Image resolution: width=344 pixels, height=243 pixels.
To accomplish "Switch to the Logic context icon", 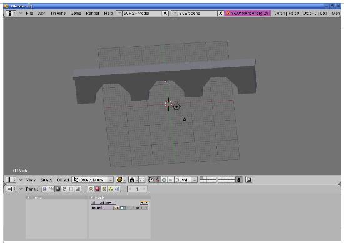I will point(45,189).
